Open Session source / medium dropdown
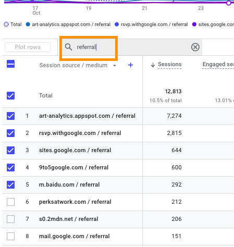The height and width of the screenshot is (247, 234). pyautogui.click(x=115, y=66)
